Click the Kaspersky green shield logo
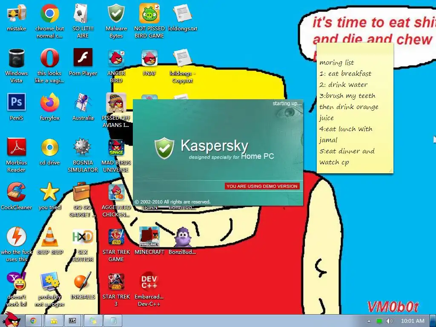The width and height of the screenshot is (436, 327). pos(164,148)
